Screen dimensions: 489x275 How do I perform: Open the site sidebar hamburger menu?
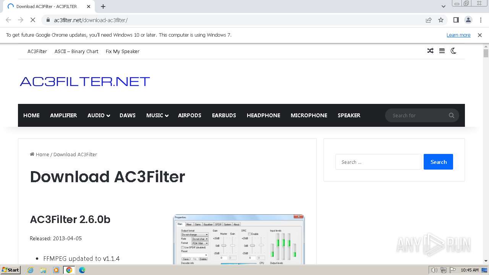pos(442,51)
